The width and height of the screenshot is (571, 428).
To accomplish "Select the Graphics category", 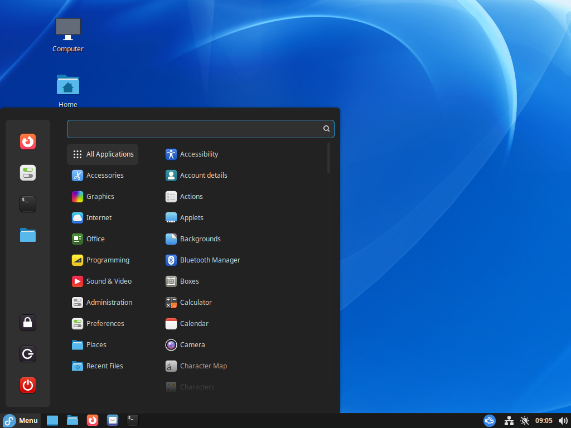I will [x=100, y=197].
